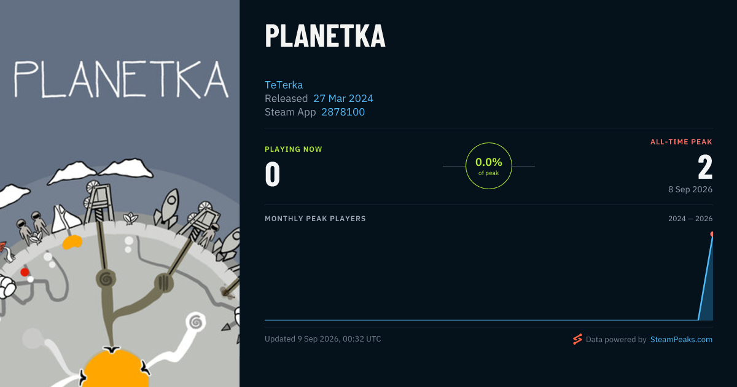Click the 0.0% of peak circle
The width and height of the screenshot is (737, 387).
point(489,166)
